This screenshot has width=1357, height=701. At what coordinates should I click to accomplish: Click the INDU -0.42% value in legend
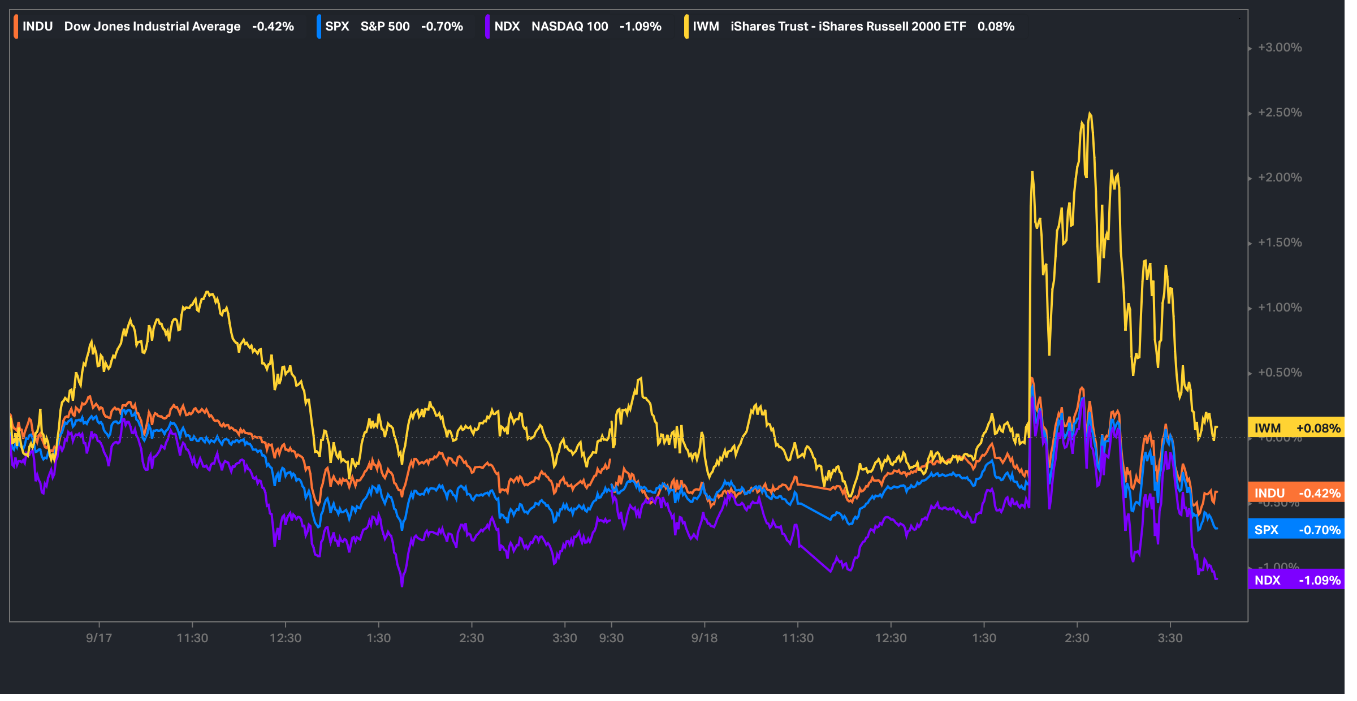click(273, 27)
